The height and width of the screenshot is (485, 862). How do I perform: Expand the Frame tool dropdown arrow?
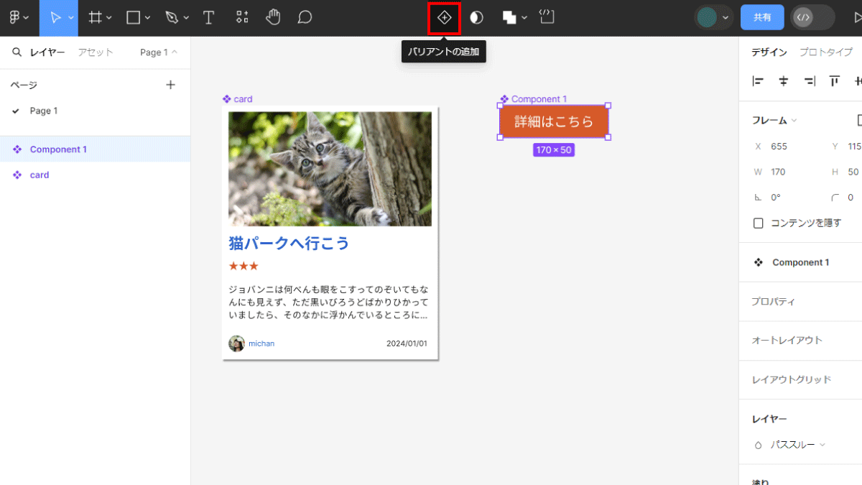[x=109, y=18]
